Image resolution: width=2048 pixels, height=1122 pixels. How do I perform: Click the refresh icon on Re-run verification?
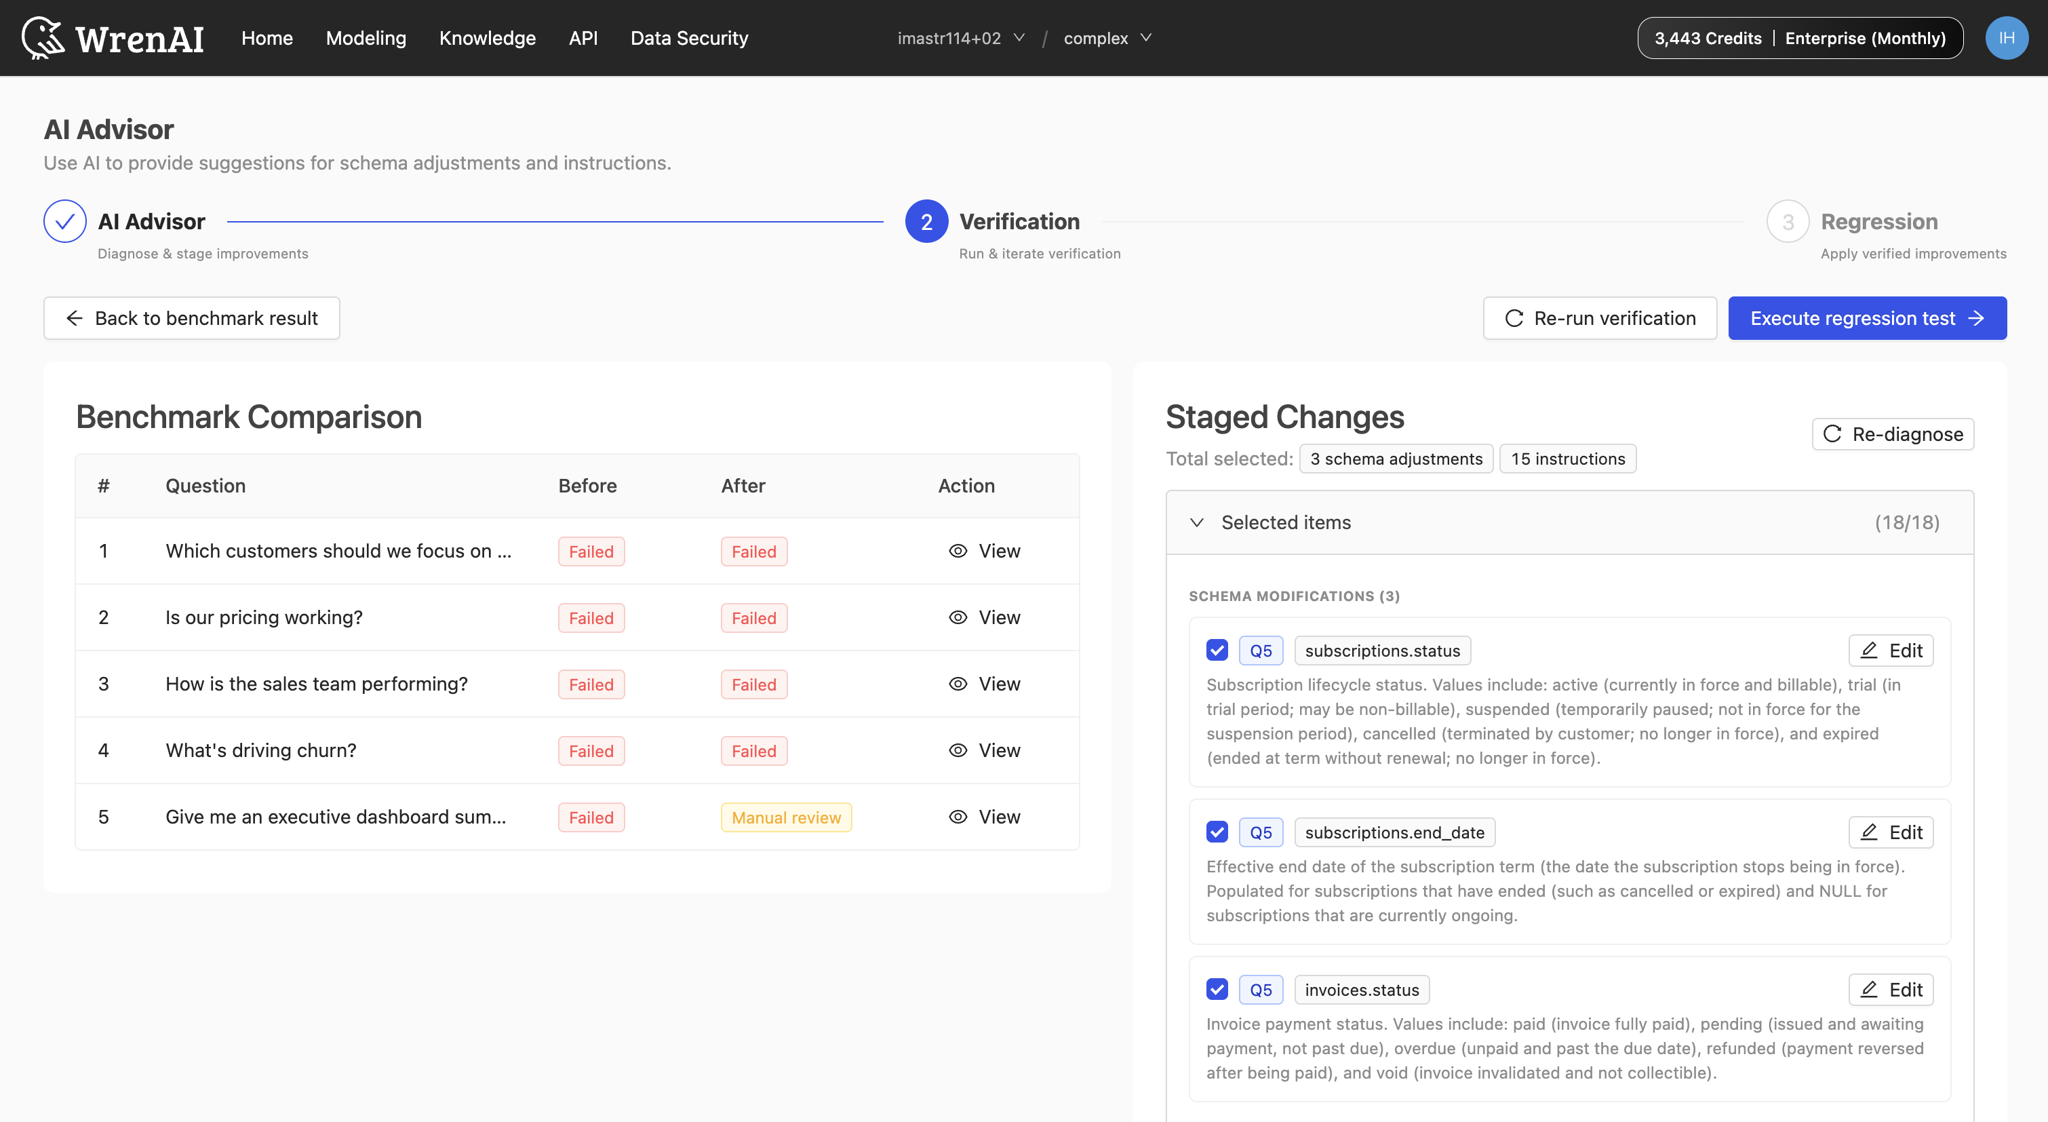(x=1514, y=318)
